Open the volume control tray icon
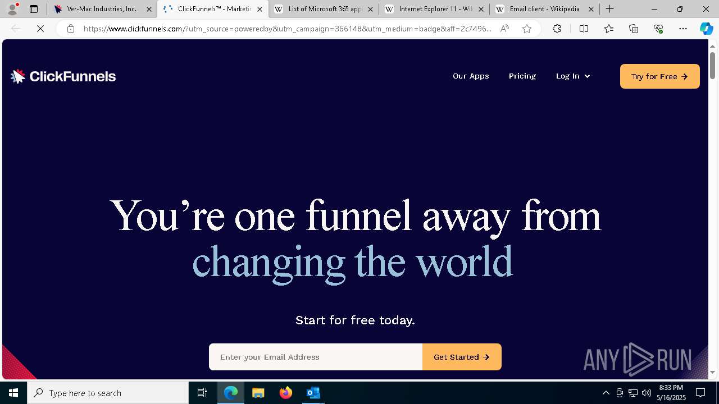 pos(647,393)
